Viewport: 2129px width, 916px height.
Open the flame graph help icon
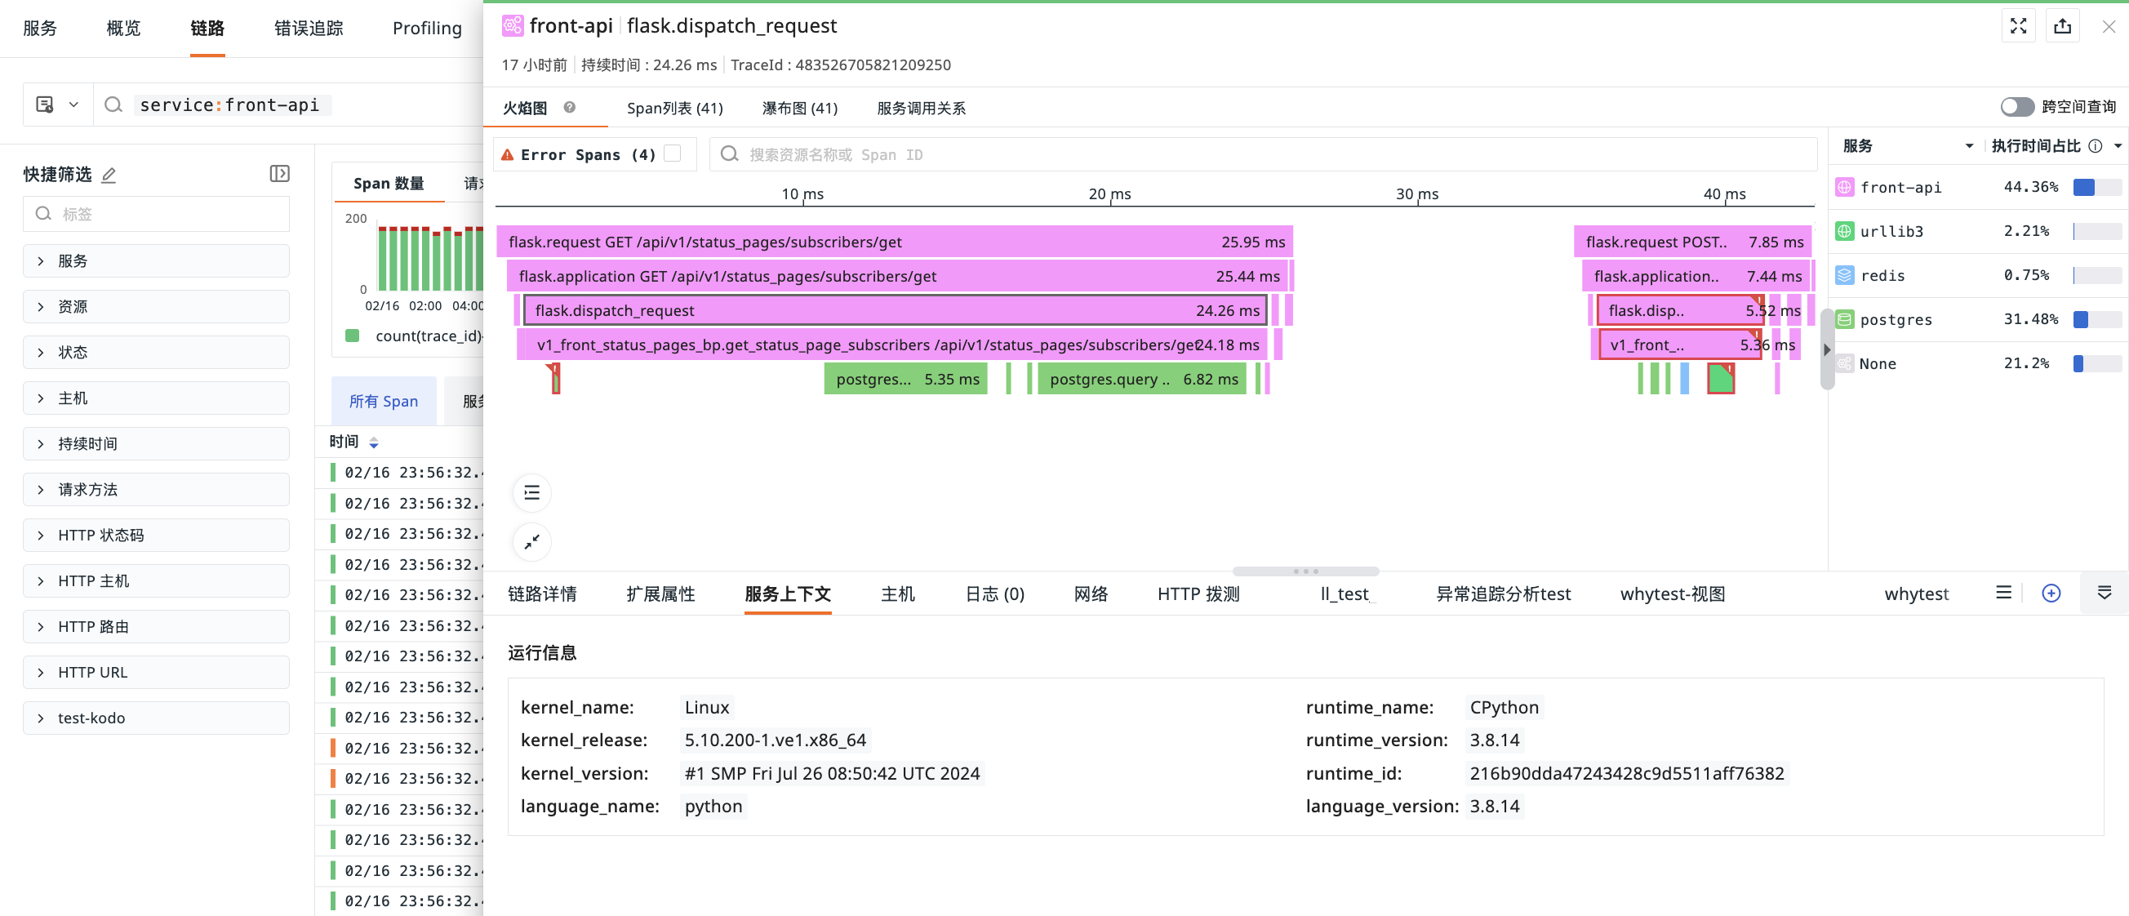570,108
